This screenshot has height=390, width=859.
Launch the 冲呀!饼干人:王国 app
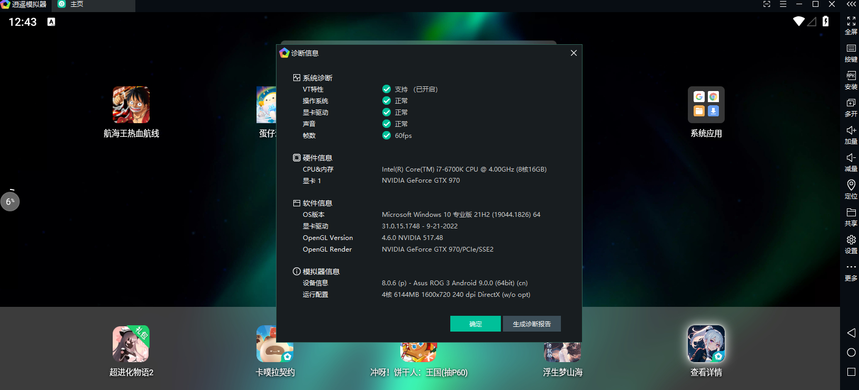pyautogui.click(x=419, y=352)
